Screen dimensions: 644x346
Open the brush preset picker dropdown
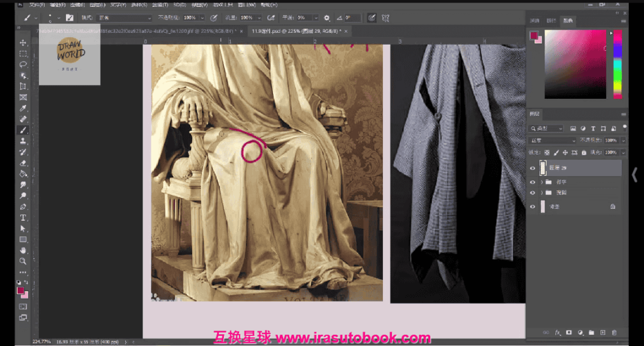click(58, 18)
